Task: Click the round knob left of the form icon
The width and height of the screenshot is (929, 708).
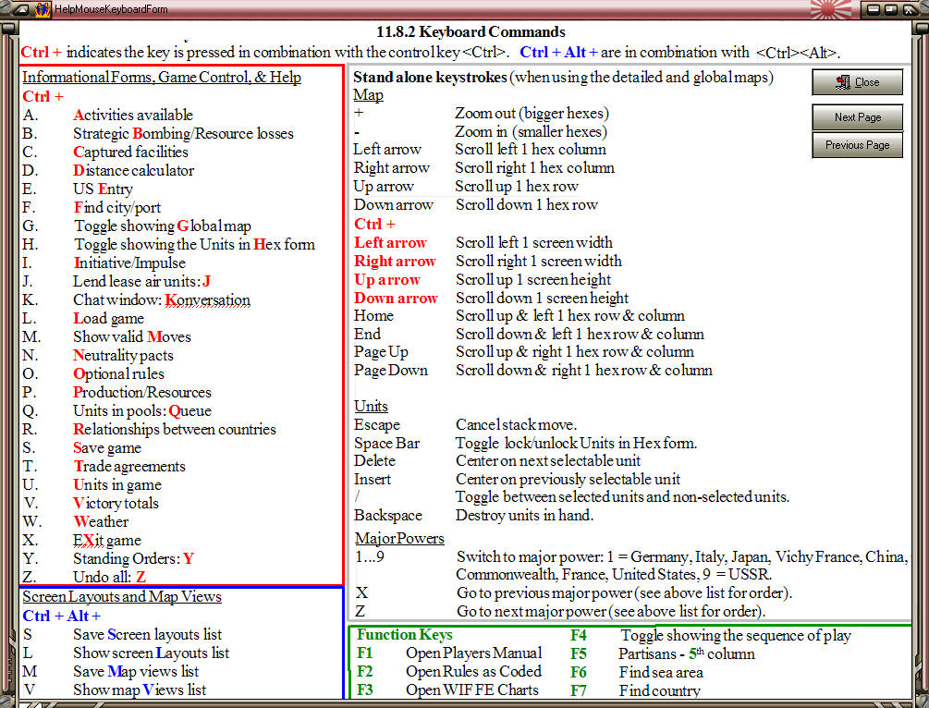Action: [x=5, y=8]
